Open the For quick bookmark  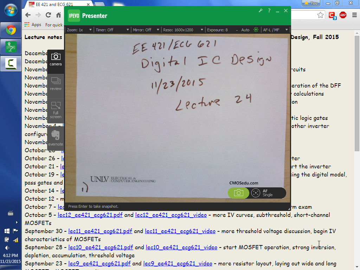pos(54,25)
